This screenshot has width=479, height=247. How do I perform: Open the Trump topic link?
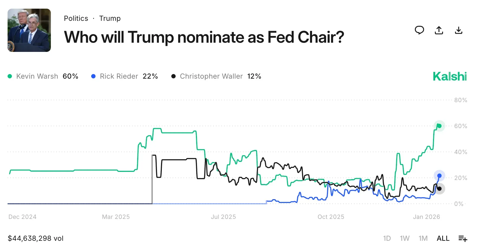coord(110,18)
